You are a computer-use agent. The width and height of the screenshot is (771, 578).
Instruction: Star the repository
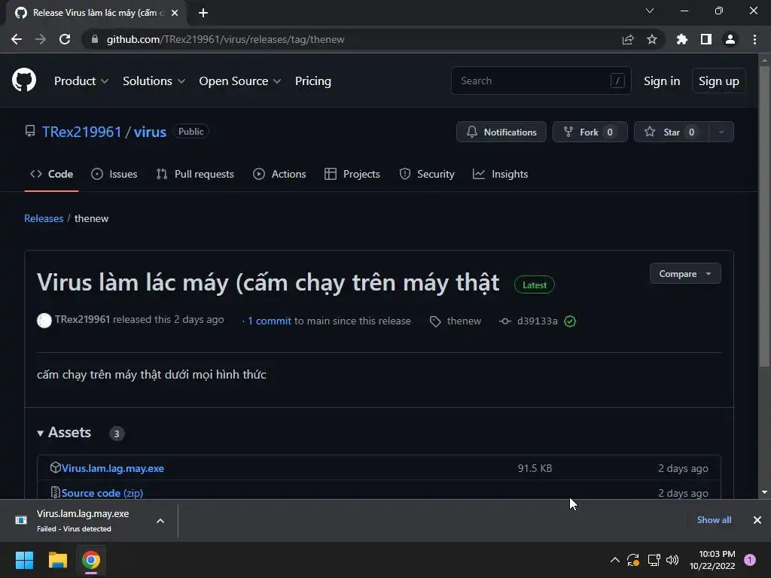coord(671,132)
